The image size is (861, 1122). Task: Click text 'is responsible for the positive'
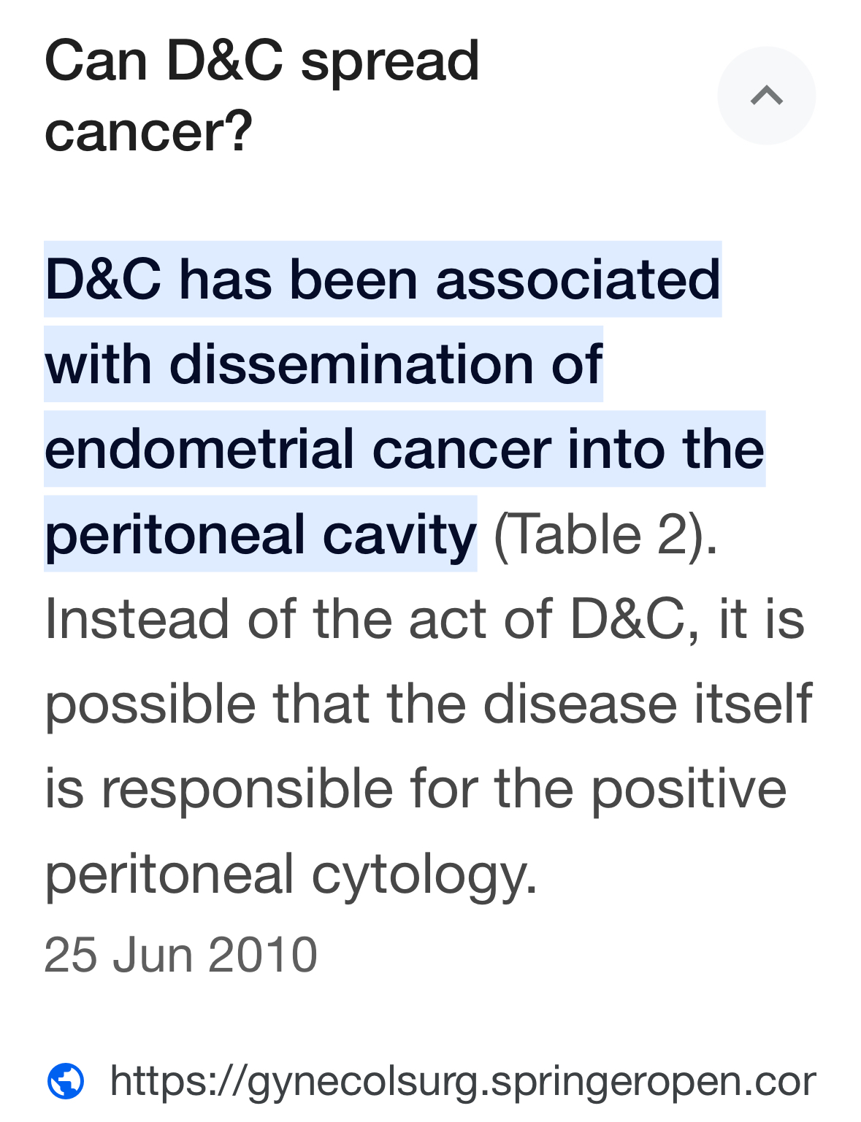pyautogui.click(x=416, y=788)
